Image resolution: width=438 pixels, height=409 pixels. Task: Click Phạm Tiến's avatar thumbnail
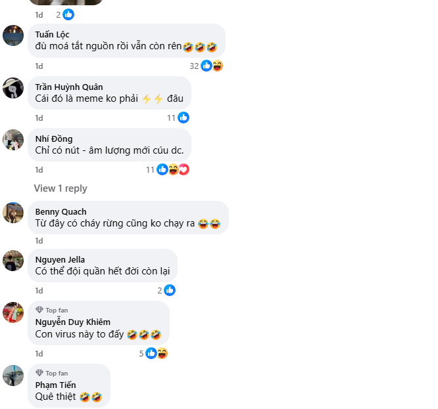(x=13, y=375)
